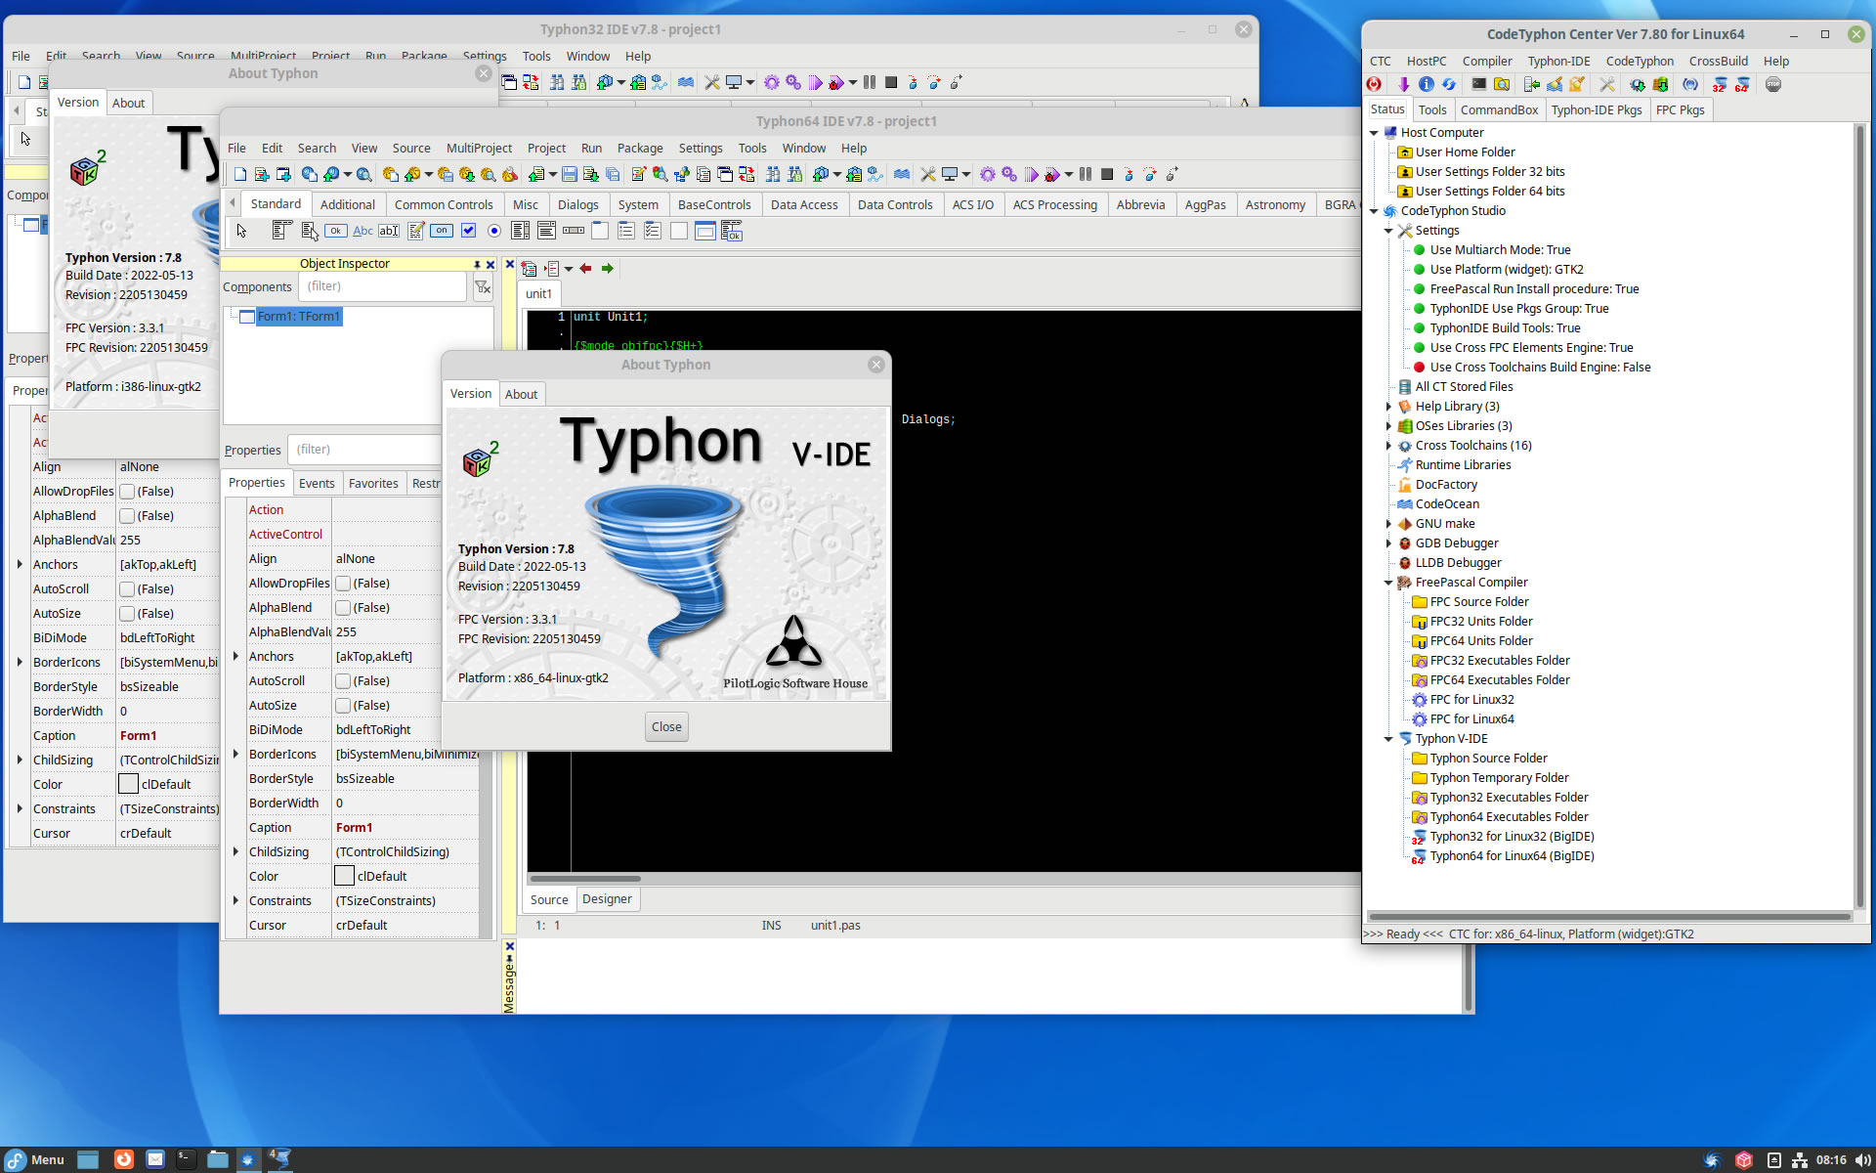Click the Typhon 32 icon in CodeTyphon Center toolbar
Image resolution: width=1876 pixels, height=1173 pixels.
tap(1719, 84)
